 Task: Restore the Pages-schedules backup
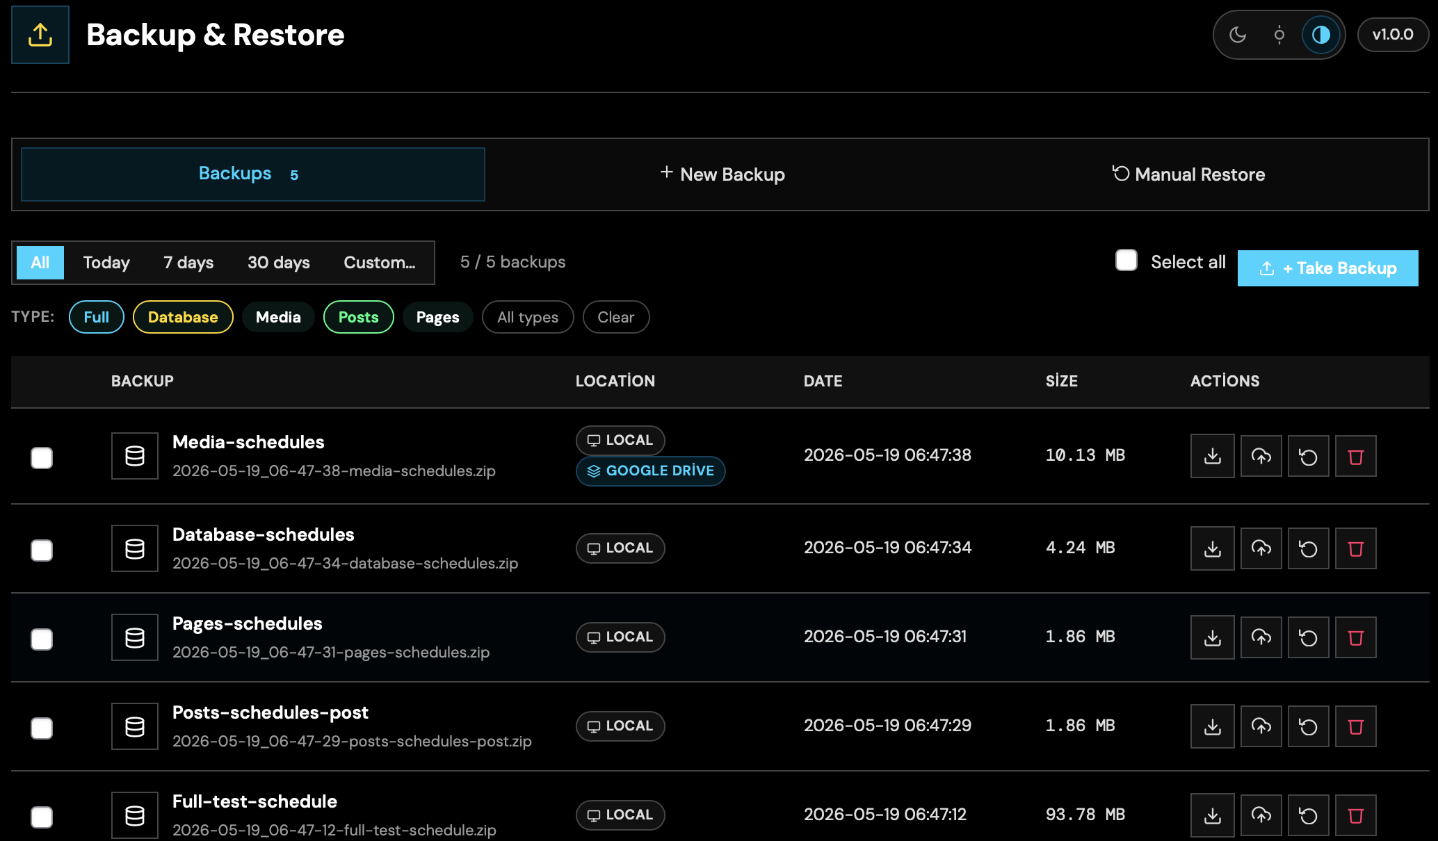[x=1309, y=637]
